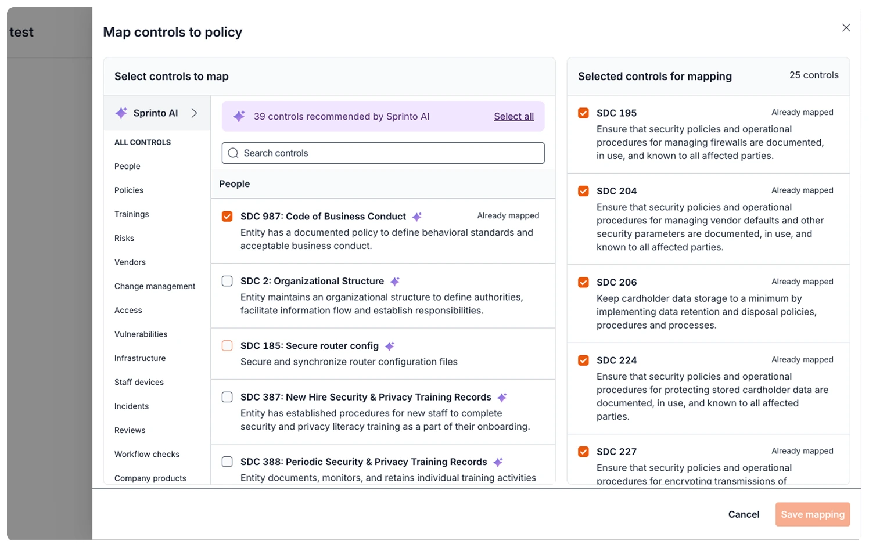869x548 pixels.
Task: Uncheck SDC 987 Code of Business Conduct
Action: coord(227,217)
